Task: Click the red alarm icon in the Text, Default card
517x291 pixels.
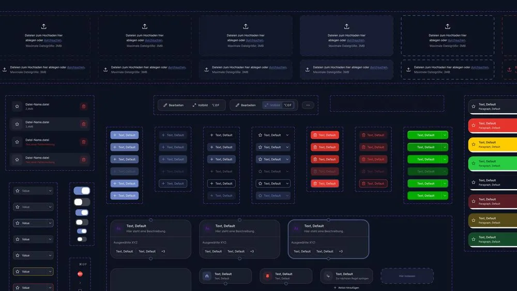Action: (267, 276)
